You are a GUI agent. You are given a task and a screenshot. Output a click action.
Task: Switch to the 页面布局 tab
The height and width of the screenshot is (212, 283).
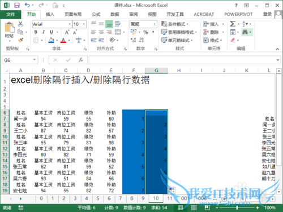(73, 14)
